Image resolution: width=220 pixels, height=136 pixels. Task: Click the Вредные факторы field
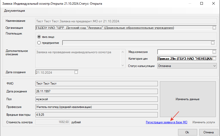[x=96, y=115]
